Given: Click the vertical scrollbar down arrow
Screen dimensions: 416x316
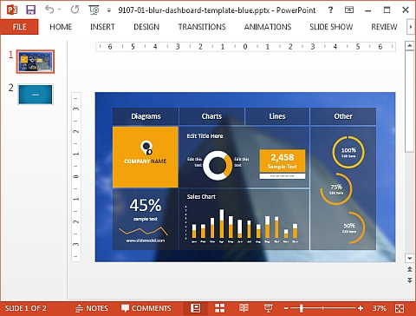Looking at the screenshot, I should click(x=409, y=258).
